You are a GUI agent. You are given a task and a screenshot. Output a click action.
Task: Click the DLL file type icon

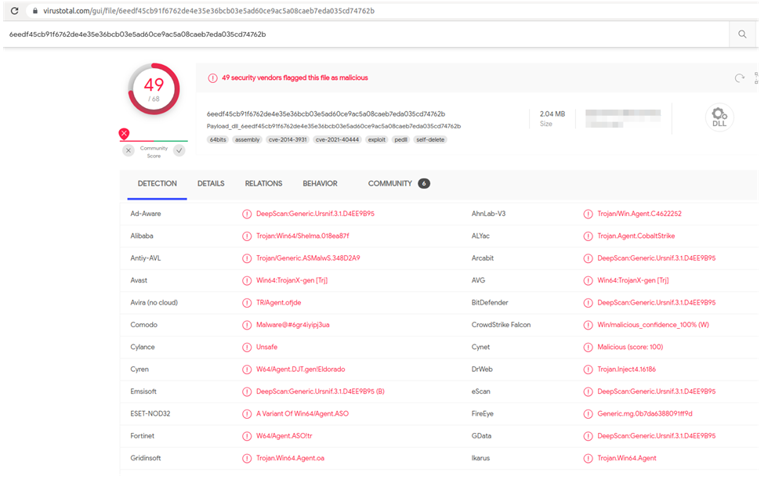tap(719, 117)
